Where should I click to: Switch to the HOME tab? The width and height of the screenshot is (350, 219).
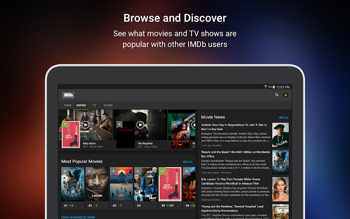pyautogui.click(x=68, y=105)
